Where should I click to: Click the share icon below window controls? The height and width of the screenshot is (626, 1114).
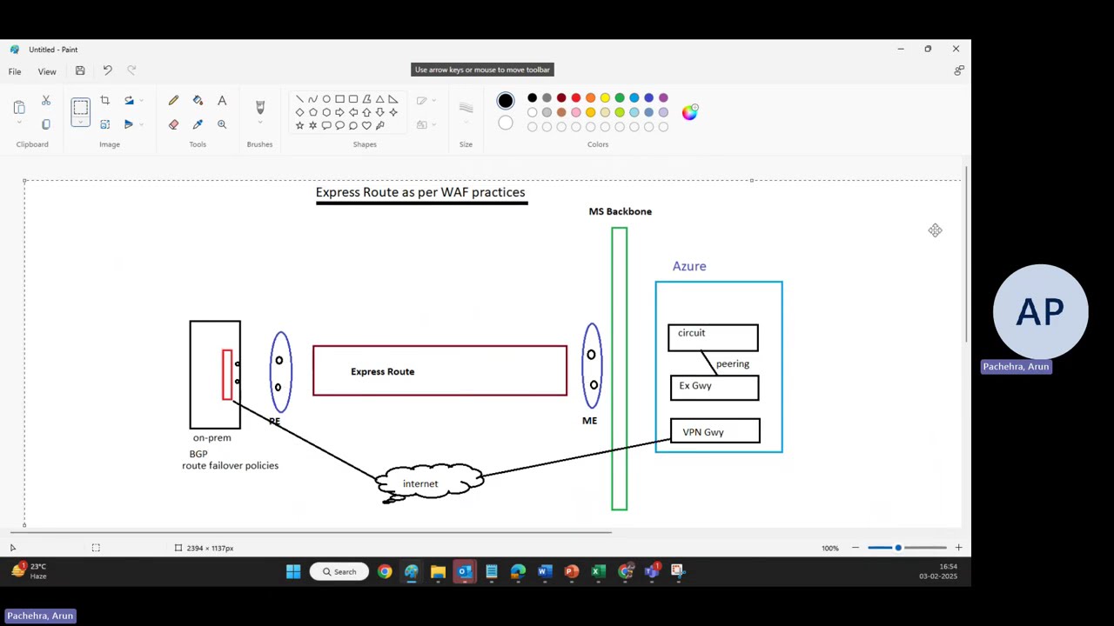point(958,70)
